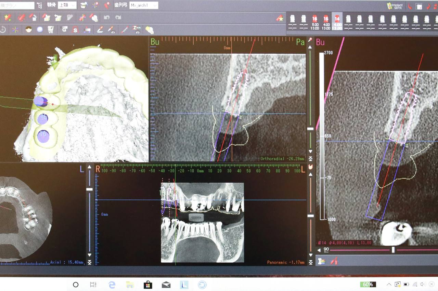Open Microsoft Store from the taskbar

tap(147, 285)
